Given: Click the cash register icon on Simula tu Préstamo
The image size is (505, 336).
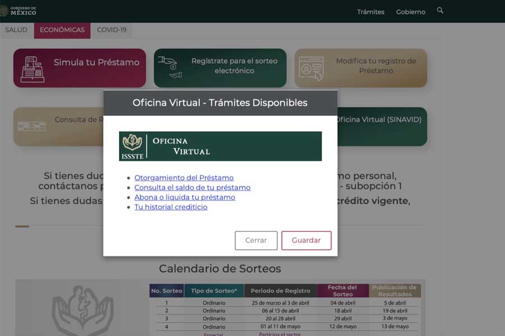Looking at the screenshot, I should click(32, 69).
